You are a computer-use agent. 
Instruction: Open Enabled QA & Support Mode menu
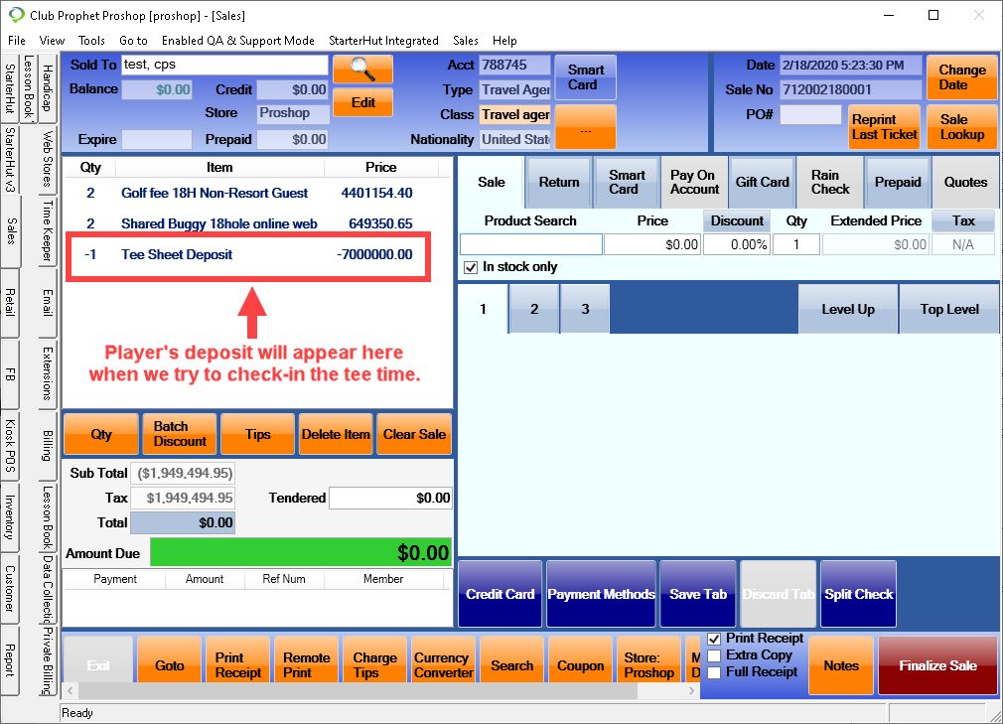click(238, 41)
